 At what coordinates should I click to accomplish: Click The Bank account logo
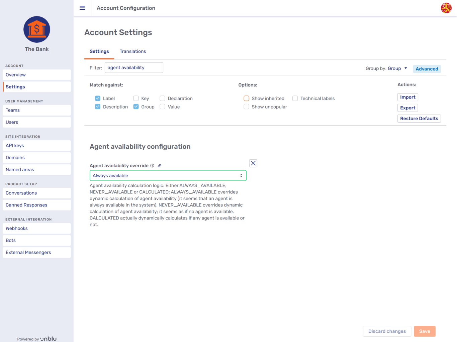point(36,29)
